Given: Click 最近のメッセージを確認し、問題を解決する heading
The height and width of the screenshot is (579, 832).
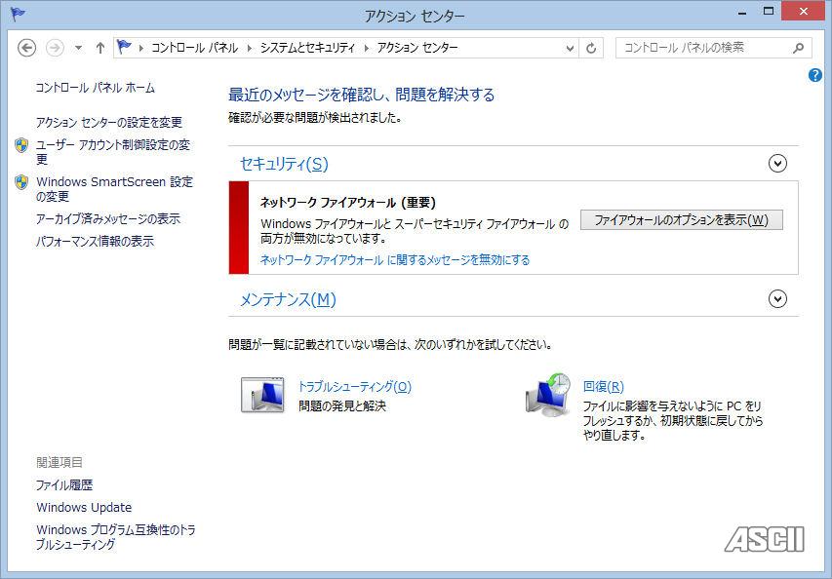Looking at the screenshot, I should [361, 95].
